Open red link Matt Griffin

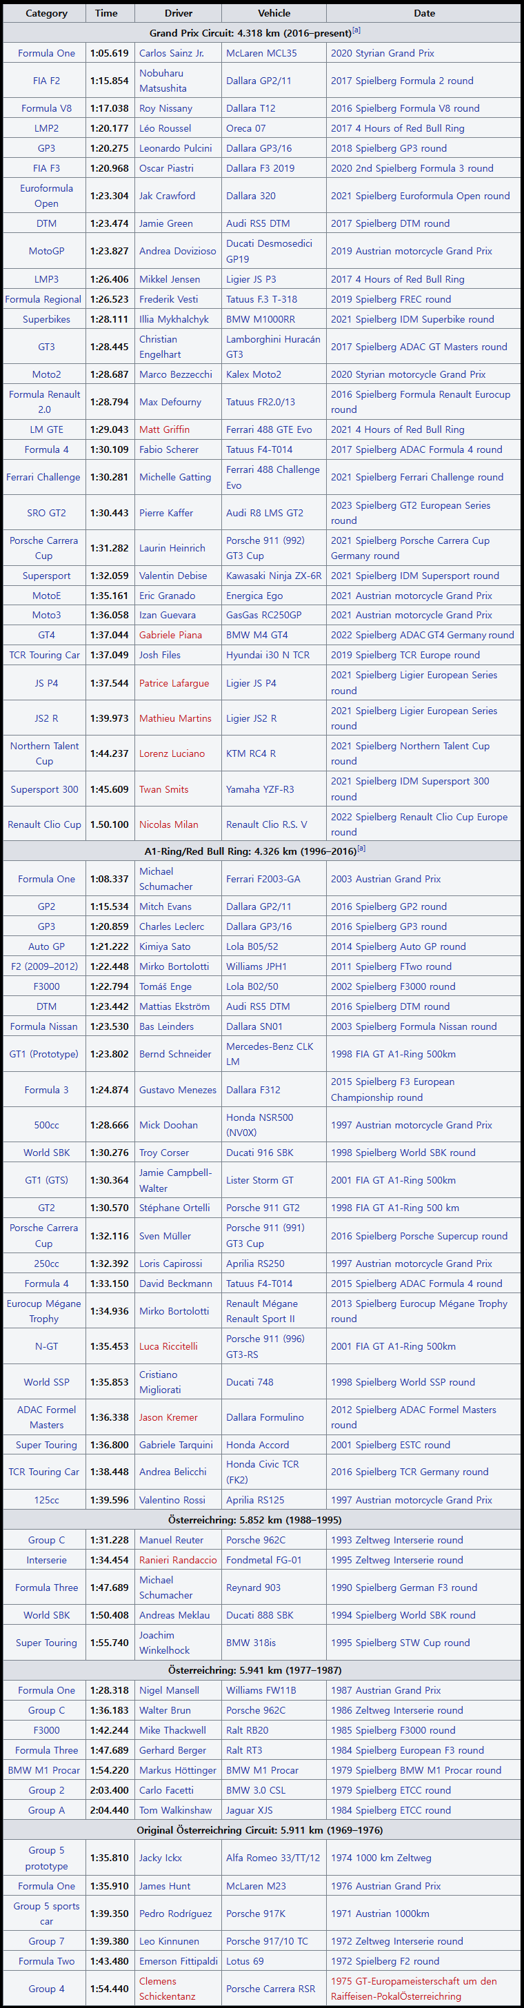pos(164,429)
